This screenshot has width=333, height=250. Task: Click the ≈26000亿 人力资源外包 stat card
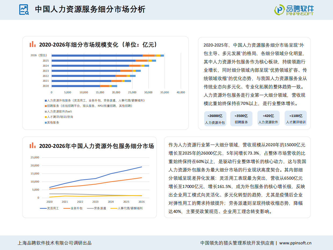tap(215, 119)
